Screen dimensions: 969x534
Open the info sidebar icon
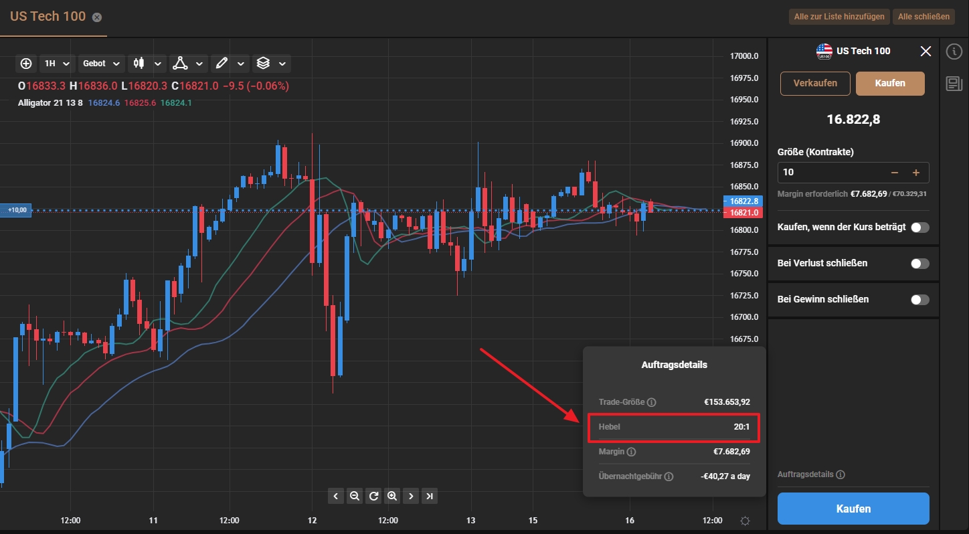[954, 52]
